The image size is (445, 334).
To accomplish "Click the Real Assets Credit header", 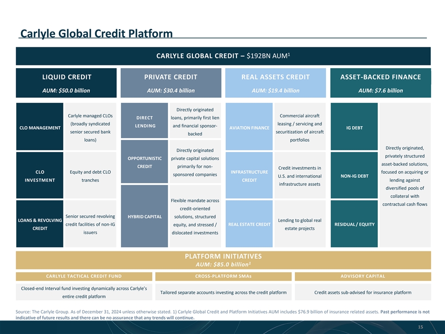I will 275,83.
